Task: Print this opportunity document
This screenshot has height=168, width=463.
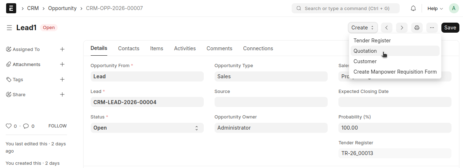Action: (x=417, y=28)
